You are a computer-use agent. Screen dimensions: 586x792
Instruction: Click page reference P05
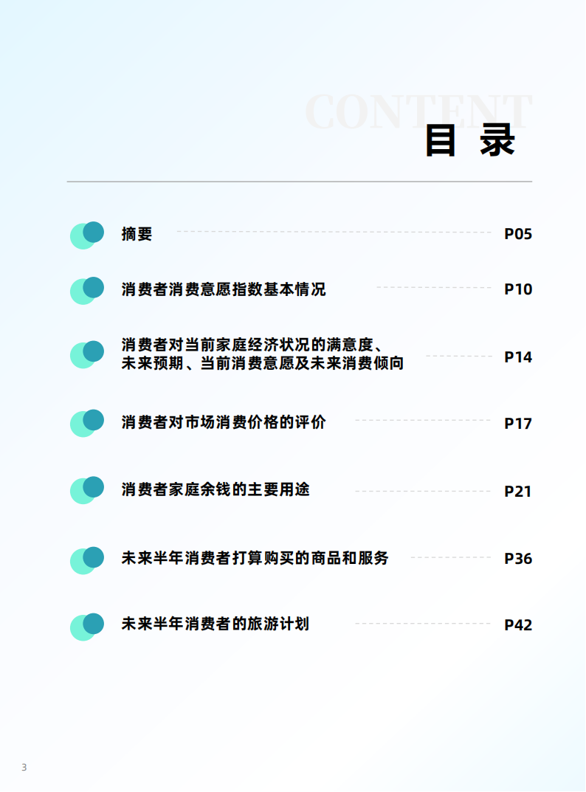(517, 234)
